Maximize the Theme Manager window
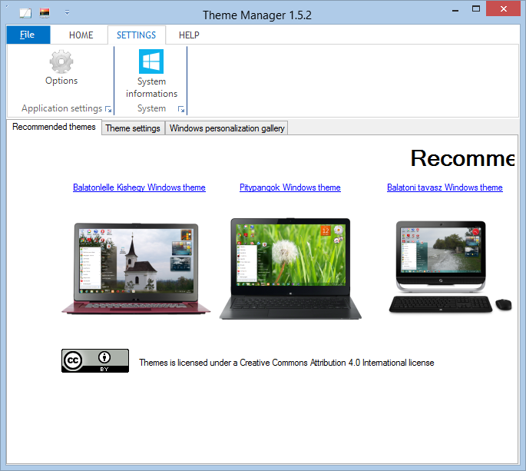Screen dimensions: 526x471 (476, 8)
